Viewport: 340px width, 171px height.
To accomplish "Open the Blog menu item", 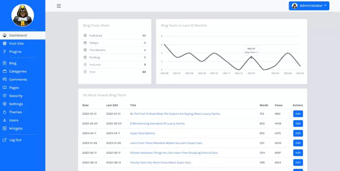I will tap(23, 63).
